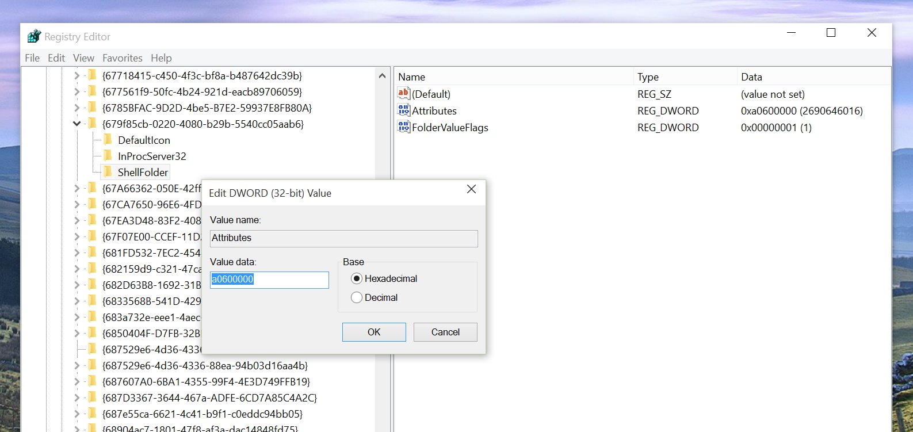
Task: Close the Edit DWORD (32-bit) Value dialog
Action: (x=471, y=189)
